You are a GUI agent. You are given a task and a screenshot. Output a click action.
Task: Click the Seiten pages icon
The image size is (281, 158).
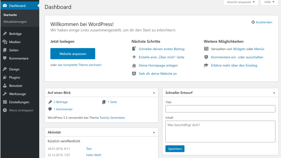pos(5,50)
